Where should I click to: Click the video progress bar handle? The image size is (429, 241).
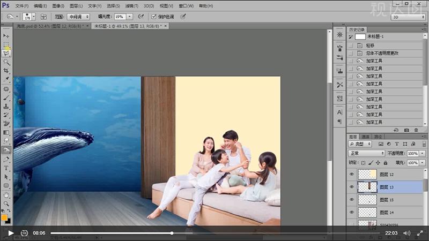click(172, 233)
